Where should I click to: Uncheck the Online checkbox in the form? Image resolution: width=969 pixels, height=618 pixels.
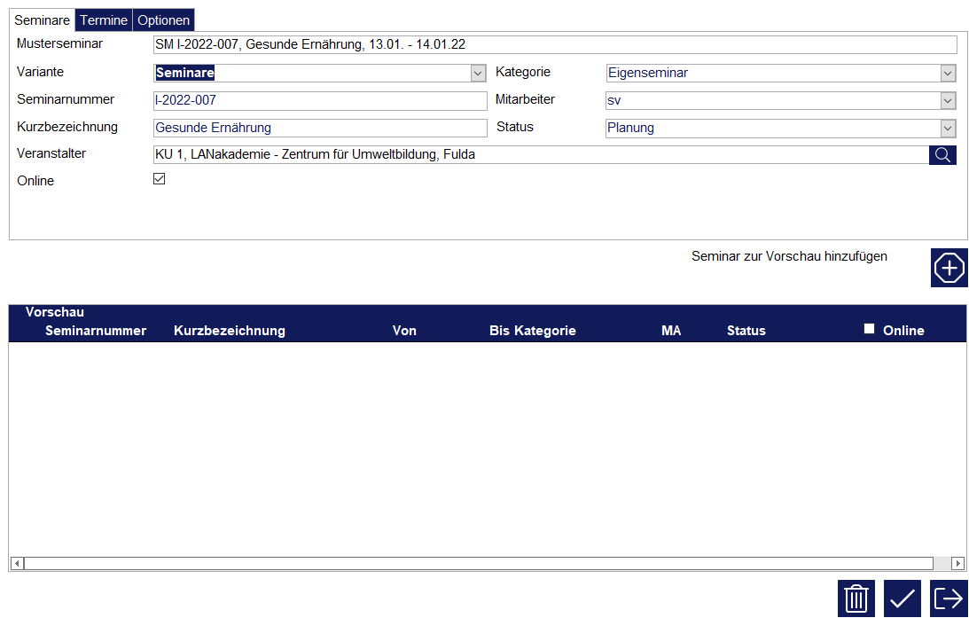(160, 179)
